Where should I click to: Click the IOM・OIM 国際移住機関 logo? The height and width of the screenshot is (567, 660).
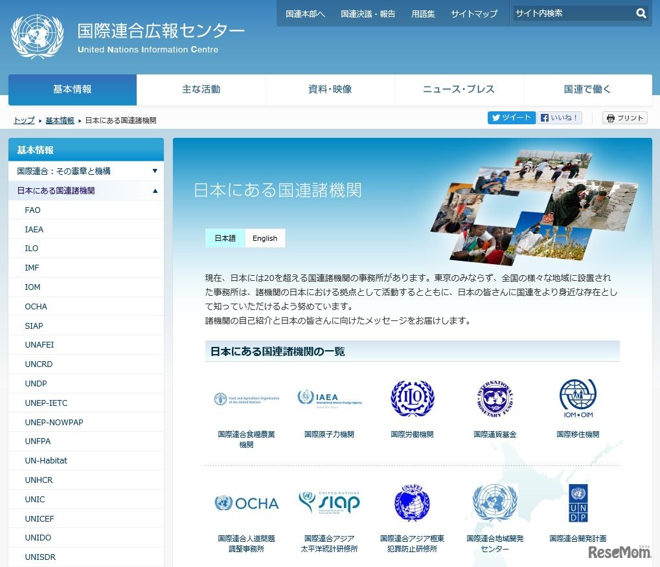[x=578, y=398]
